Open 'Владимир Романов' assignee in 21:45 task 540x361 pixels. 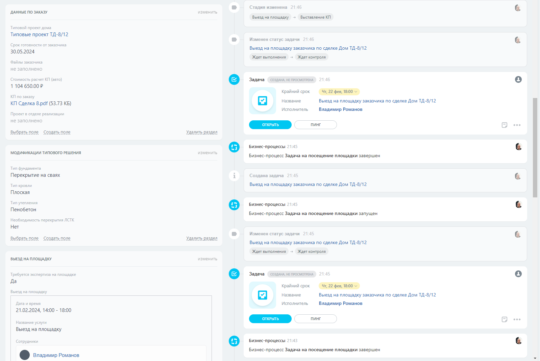click(x=341, y=304)
